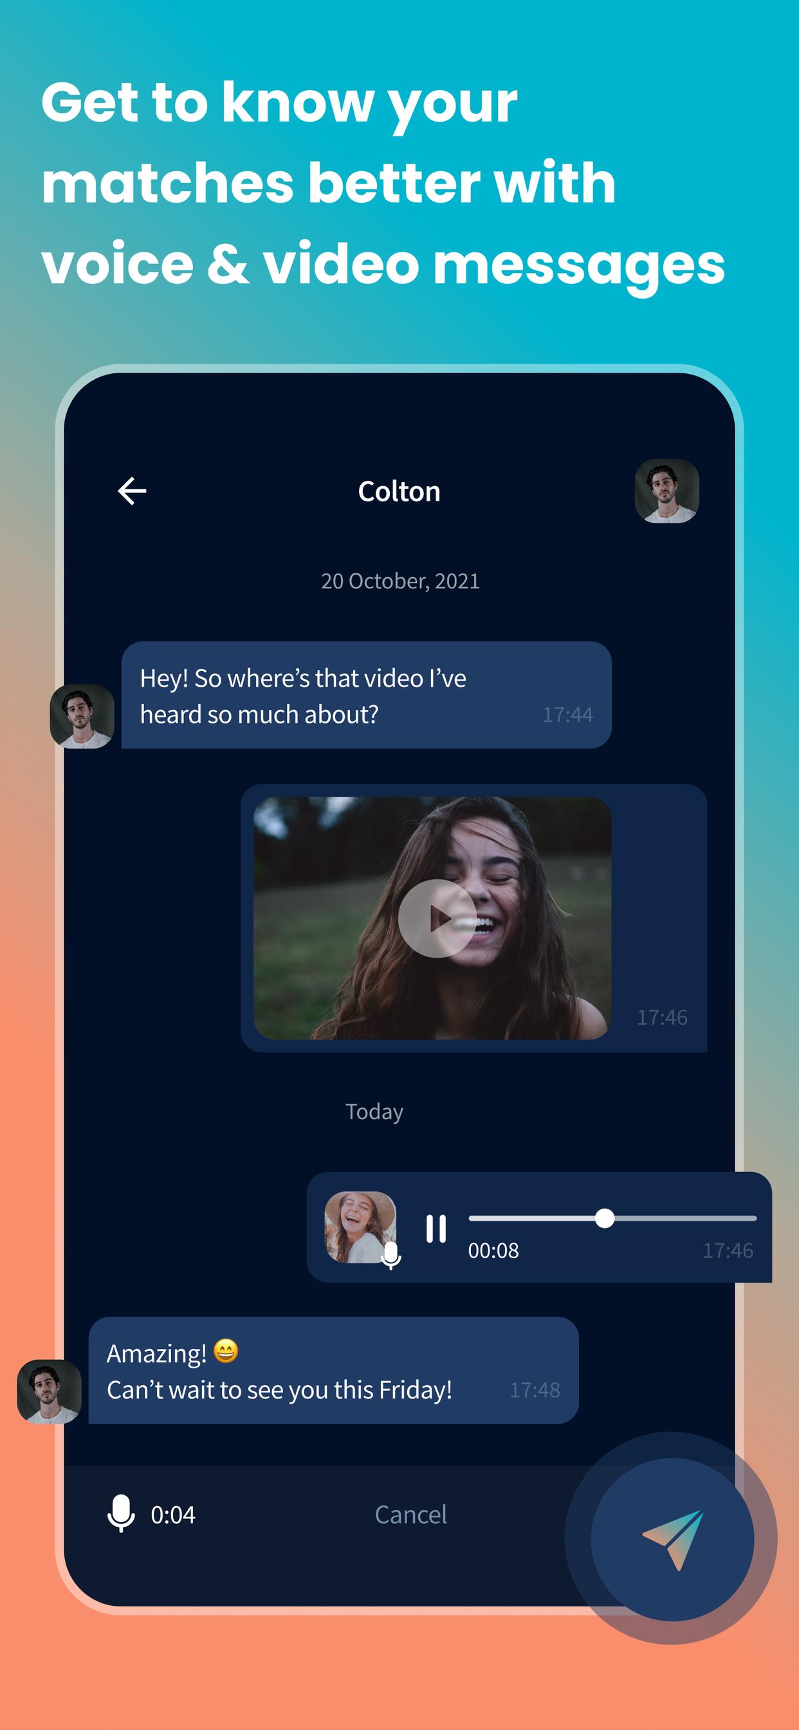799x1730 pixels.
Task: Tap Colton's avatar beside Amazing message
Action: (x=49, y=1391)
